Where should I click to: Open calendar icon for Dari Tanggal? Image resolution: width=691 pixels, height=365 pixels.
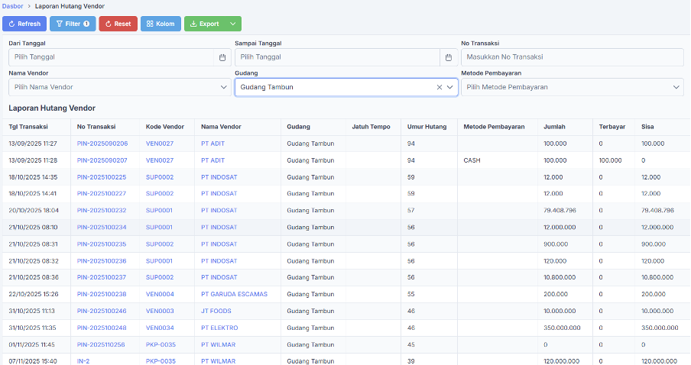[x=222, y=57]
